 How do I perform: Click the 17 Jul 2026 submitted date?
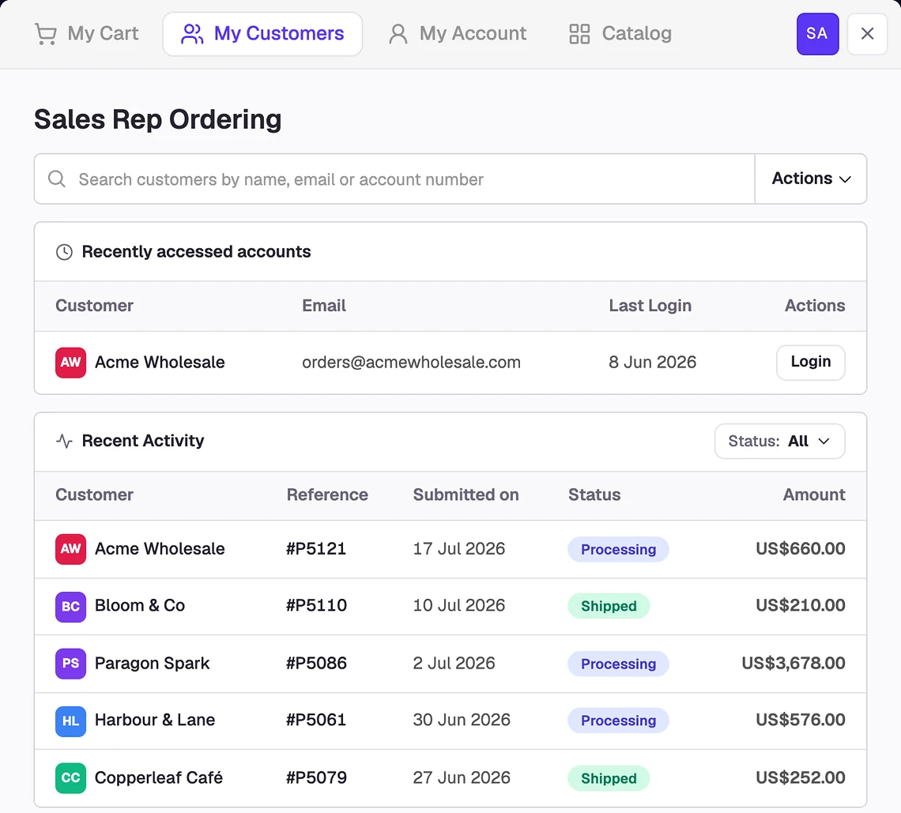459,548
